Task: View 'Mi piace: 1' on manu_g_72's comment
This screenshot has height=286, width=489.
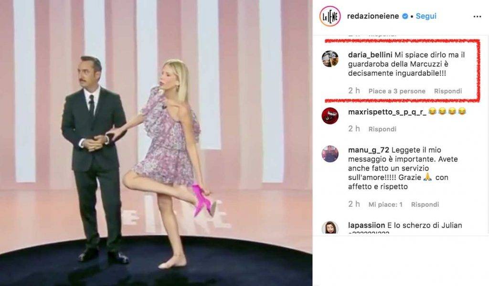Action: (385, 205)
